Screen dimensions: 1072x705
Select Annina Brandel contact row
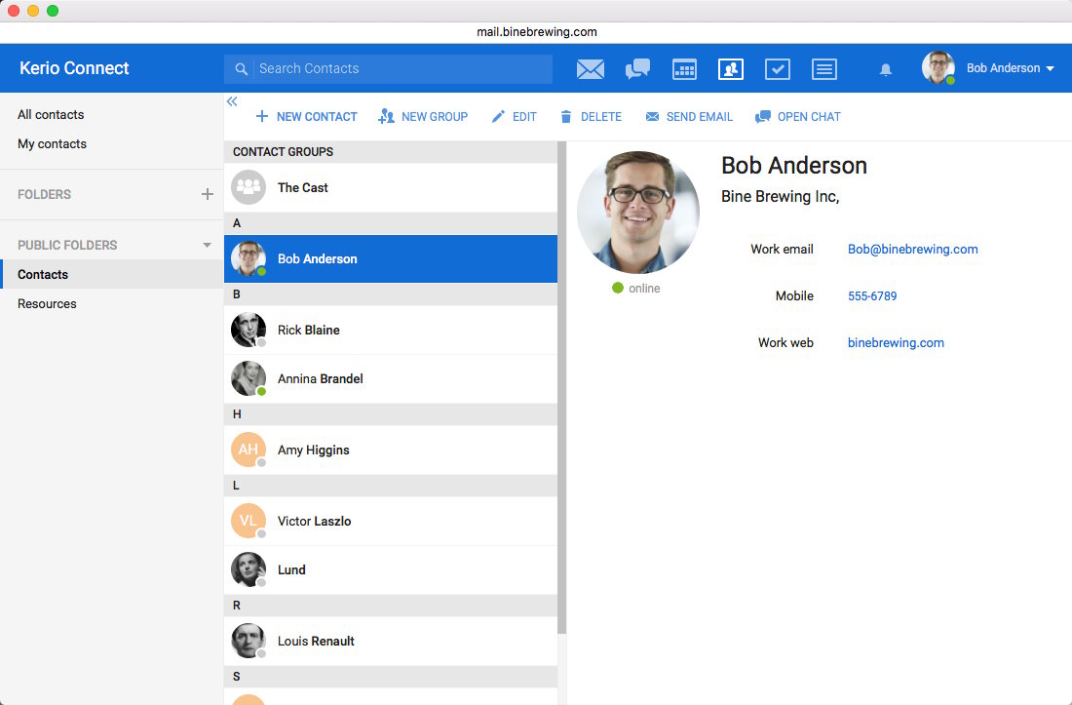[x=391, y=378]
